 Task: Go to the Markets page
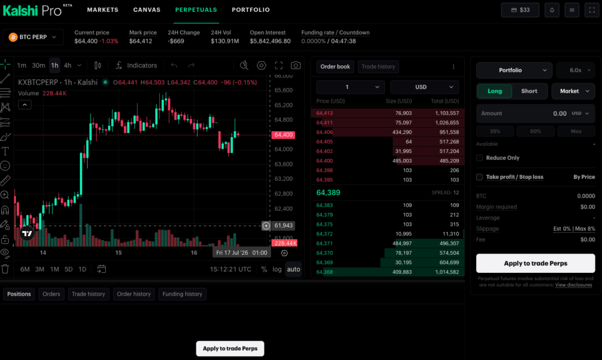(x=102, y=9)
